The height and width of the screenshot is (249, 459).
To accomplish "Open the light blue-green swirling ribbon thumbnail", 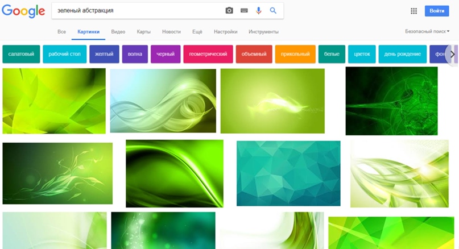I will click(163, 101).
